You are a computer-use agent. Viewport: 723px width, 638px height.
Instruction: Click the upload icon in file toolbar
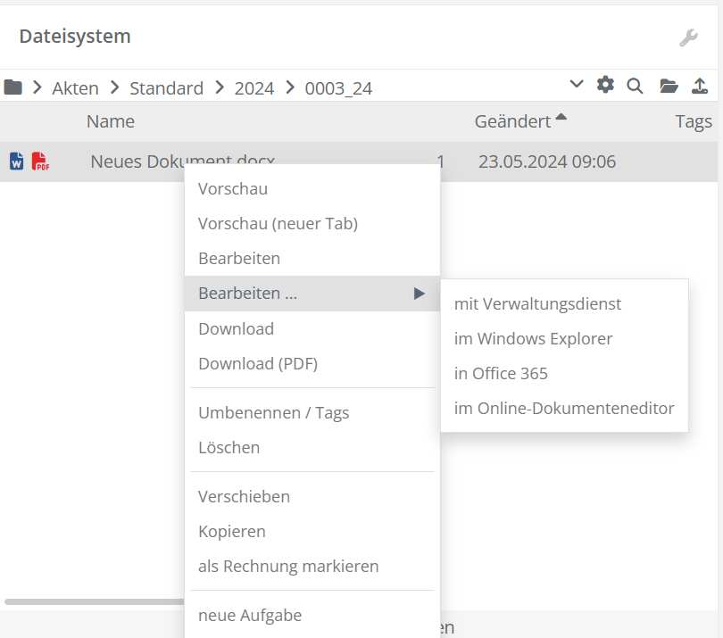pos(701,86)
